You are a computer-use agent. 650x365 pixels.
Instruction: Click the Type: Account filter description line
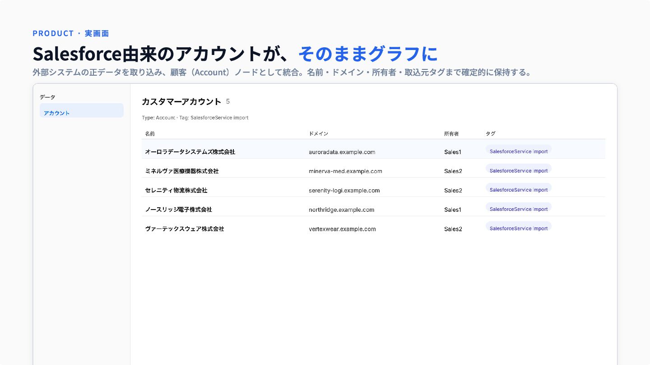[195, 118]
